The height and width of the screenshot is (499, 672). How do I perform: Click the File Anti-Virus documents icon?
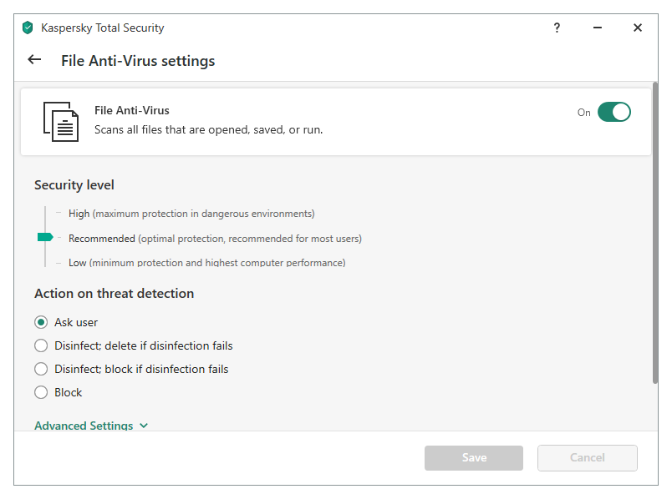60,121
